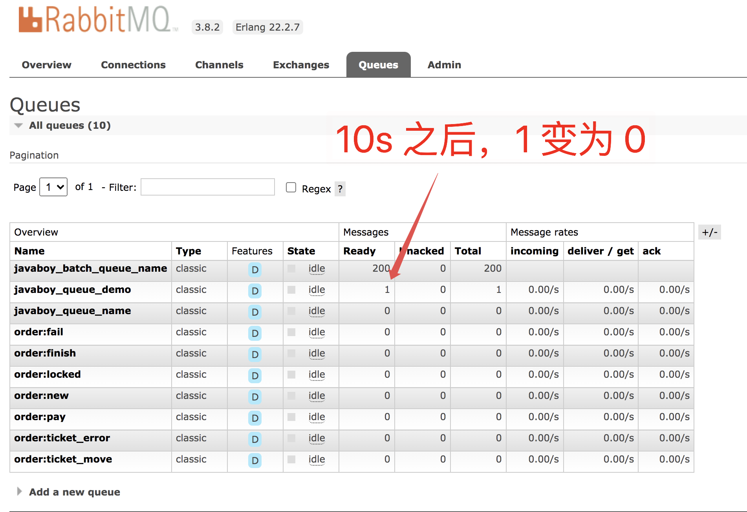Click the Erlang 22.2.7 version badge
Image resolution: width=747 pixels, height=512 pixels.
(267, 27)
